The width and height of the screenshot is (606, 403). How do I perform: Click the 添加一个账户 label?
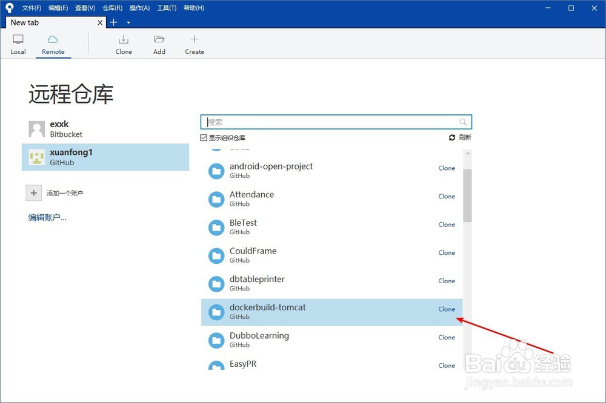tap(65, 193)
